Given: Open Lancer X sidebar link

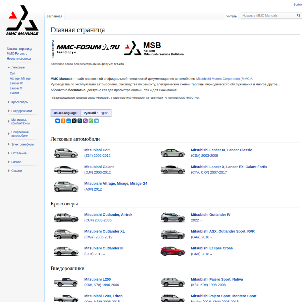Looking at the screenshot, I should (x=16, y=88).
